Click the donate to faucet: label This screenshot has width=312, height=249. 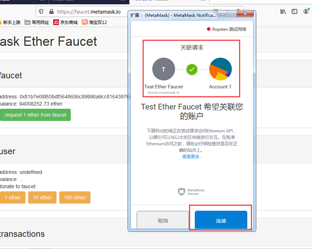click(18, 186)
